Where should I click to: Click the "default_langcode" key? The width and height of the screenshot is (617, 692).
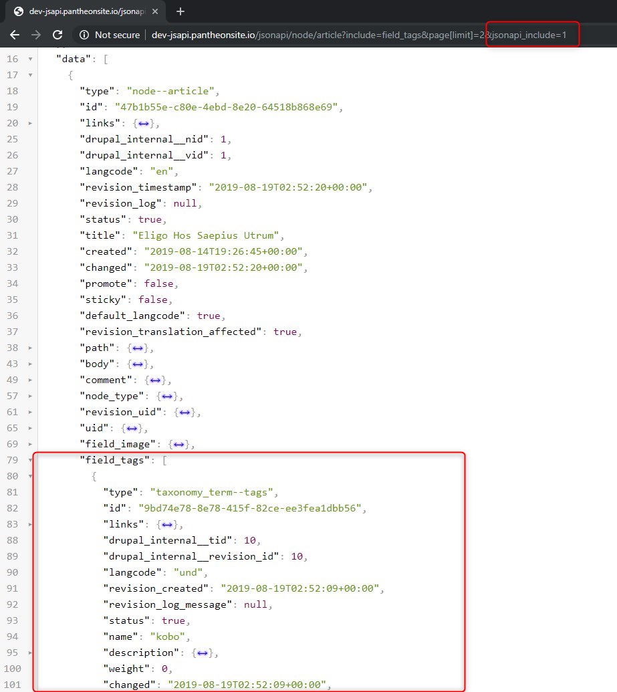click(132, 316)
